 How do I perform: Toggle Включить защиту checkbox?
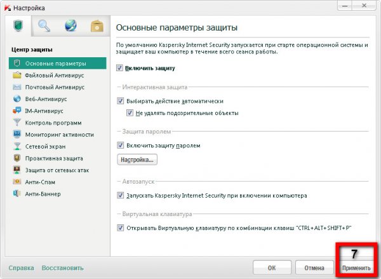(x=119, y=68)
